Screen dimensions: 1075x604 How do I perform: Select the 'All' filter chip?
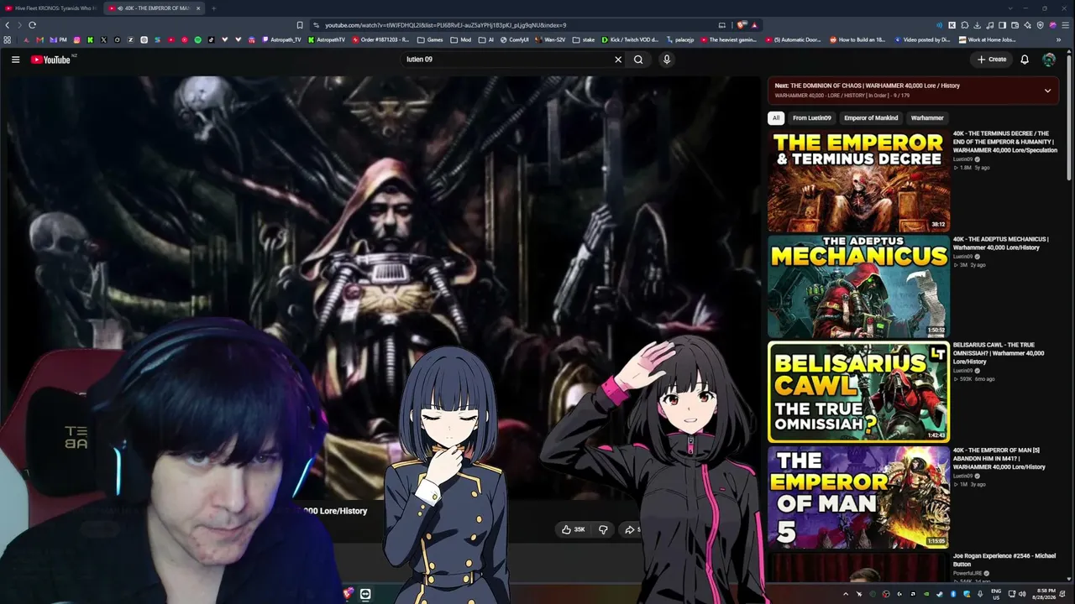(776, 118)
